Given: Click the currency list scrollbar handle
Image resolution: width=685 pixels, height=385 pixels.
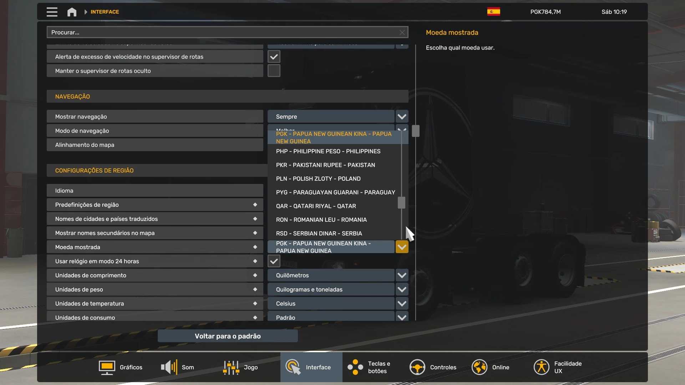Looking at the screenshot, I should 401,203.
